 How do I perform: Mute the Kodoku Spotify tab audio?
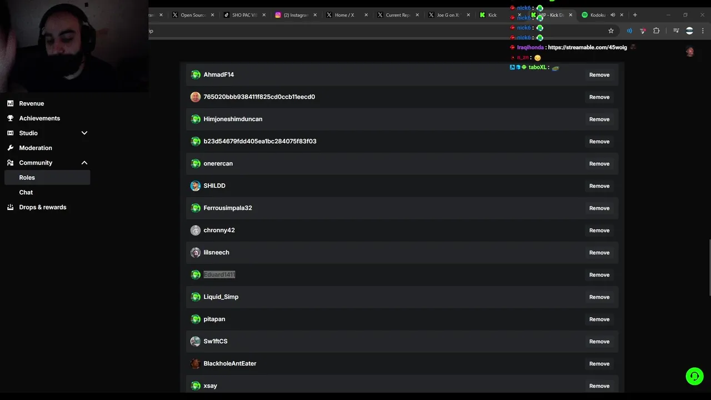pyautogui.click(x=613, y=15)
